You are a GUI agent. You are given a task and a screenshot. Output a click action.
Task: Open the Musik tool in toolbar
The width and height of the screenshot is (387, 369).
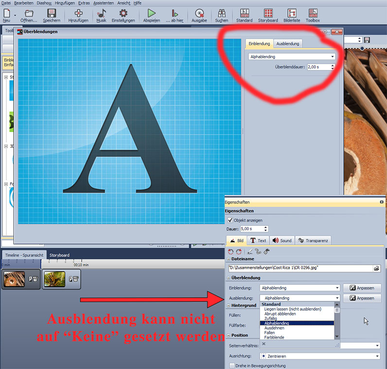101,14
